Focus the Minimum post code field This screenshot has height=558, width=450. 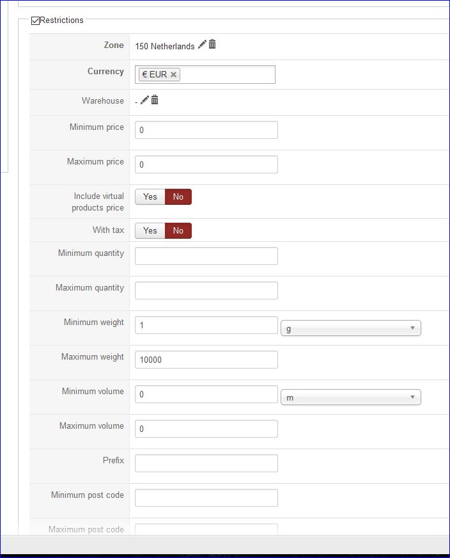(x=206, y=498)
